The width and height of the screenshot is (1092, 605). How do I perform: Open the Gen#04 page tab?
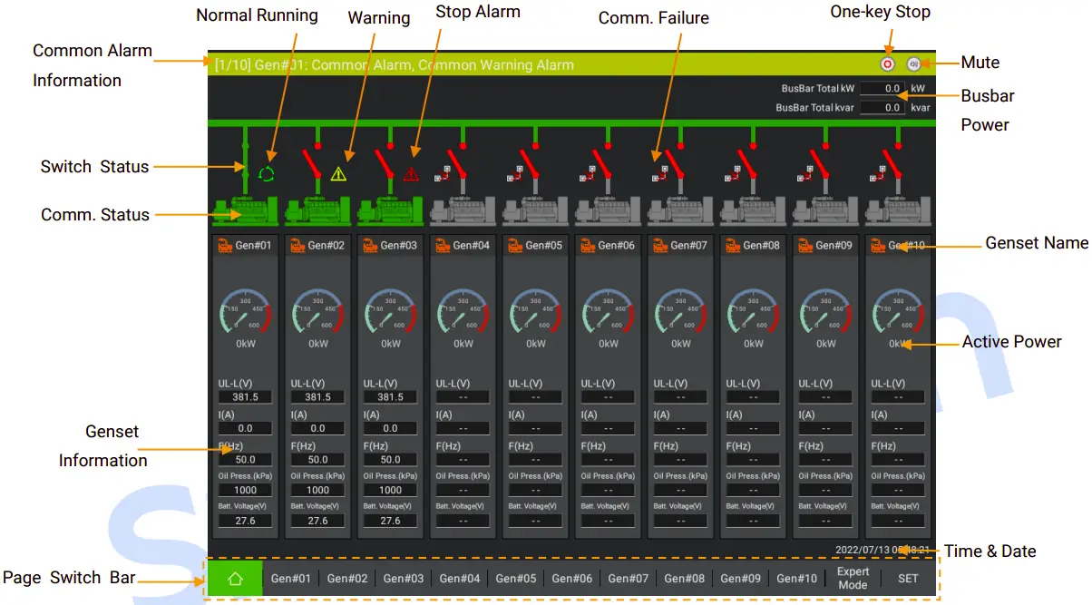tap(459, 579)
